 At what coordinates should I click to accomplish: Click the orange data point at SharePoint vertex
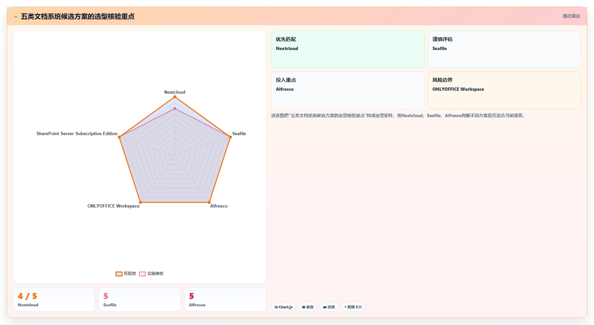point(119,137)
